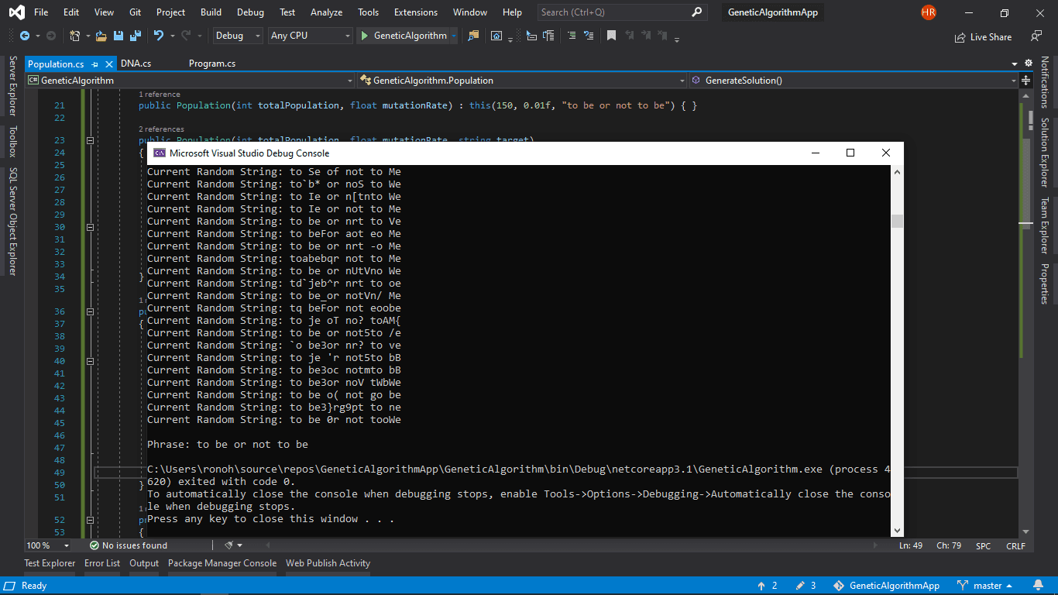Screen dimensions: 1058x595
Task: Open file using the folder icon
Action: pyautogui.click(x=101, y=36)
